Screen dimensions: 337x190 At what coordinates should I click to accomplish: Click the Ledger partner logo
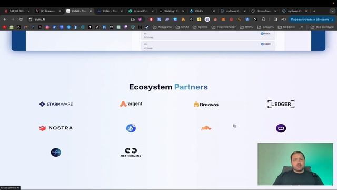[x=281, y=104]
